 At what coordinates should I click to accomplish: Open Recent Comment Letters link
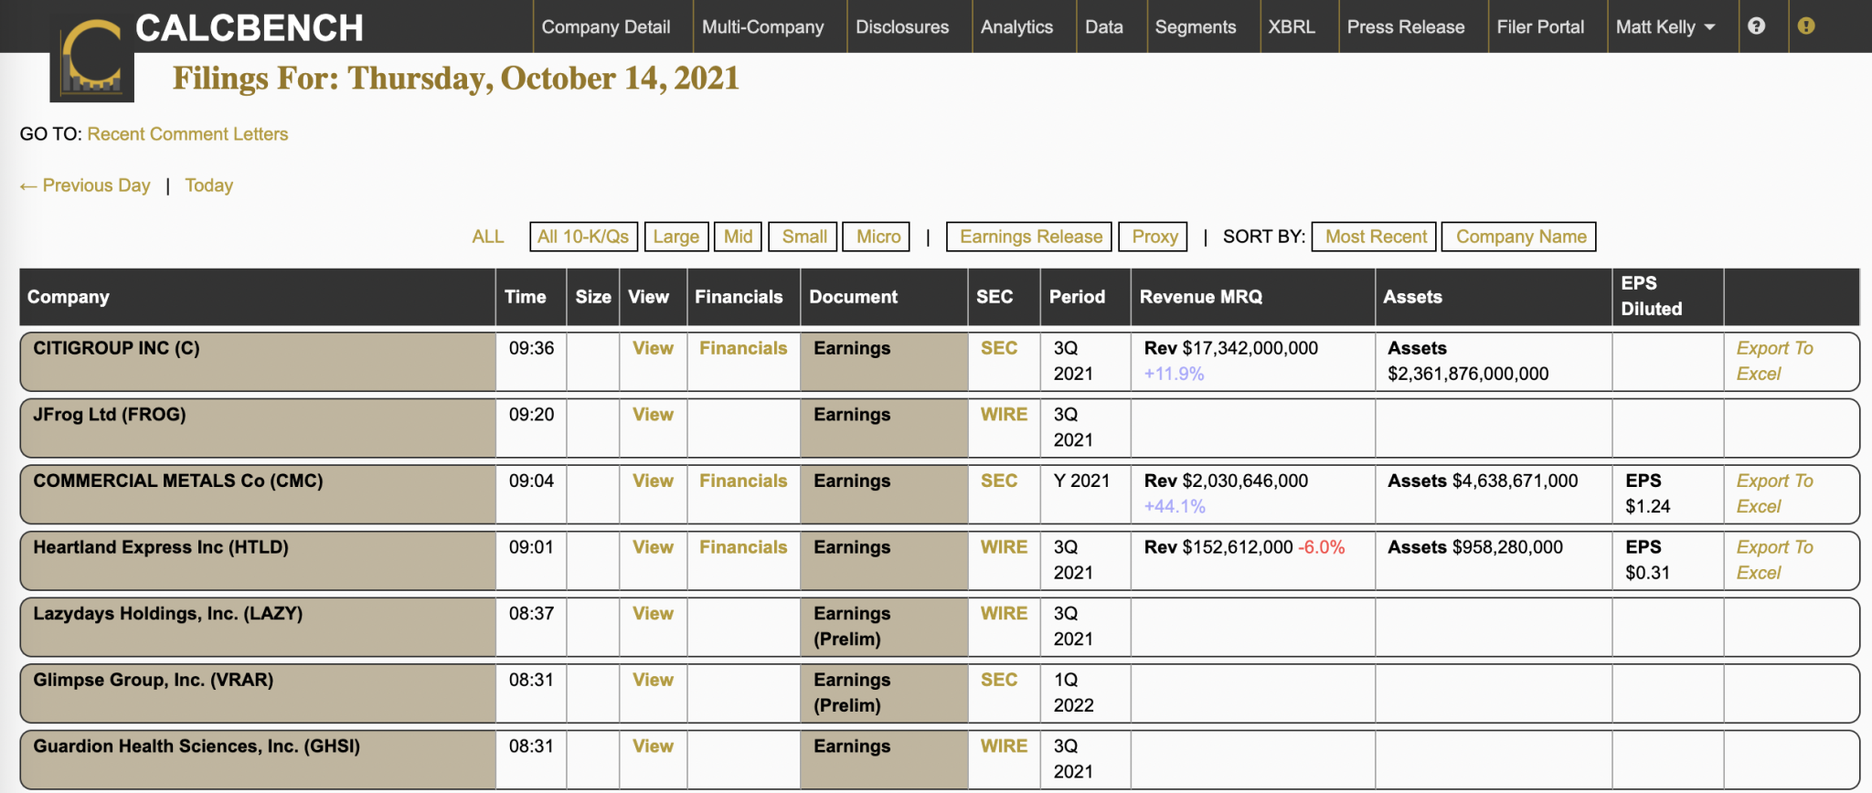tap(187, 134)
